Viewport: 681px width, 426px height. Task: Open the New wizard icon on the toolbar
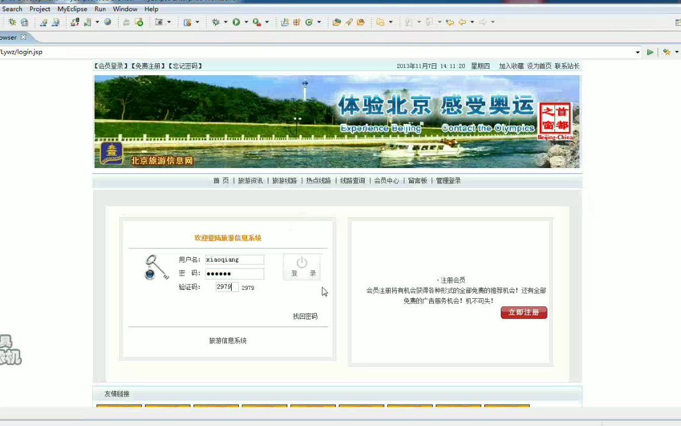(12, 22)
